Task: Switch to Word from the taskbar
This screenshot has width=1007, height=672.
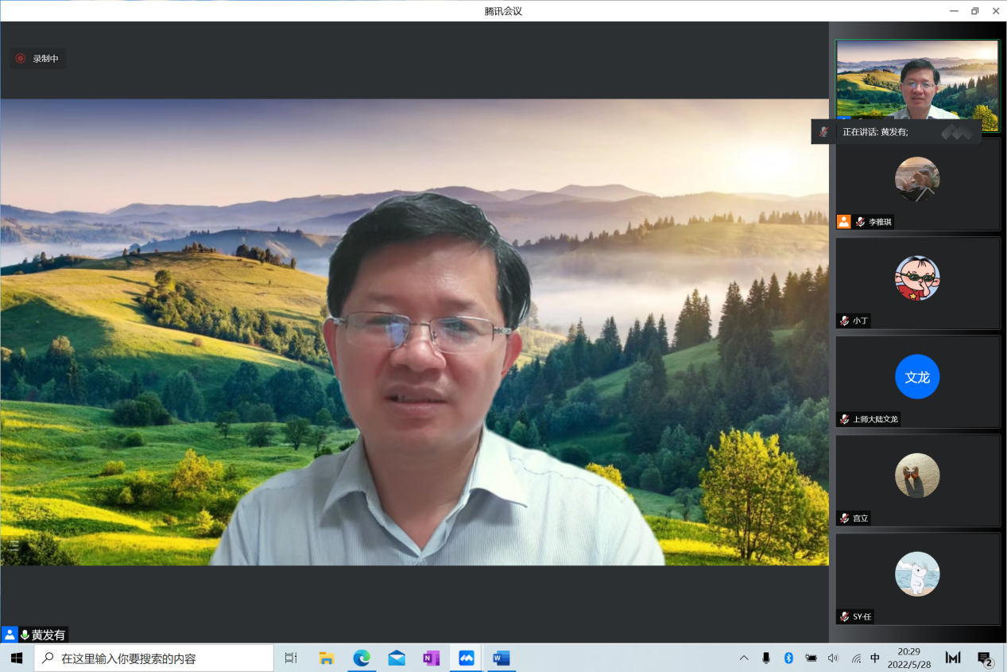Action: [x=501, y=658]
